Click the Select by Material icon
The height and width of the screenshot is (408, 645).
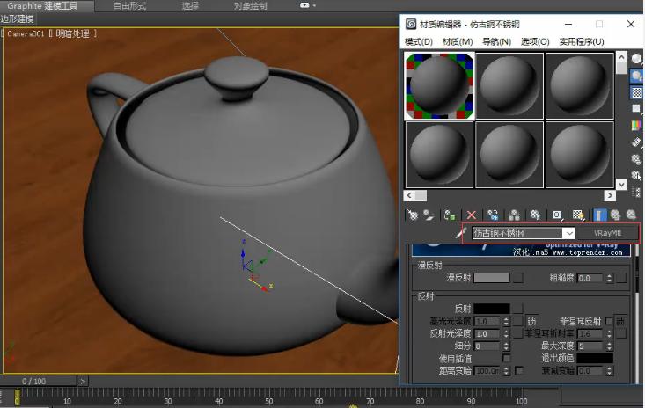636,176
